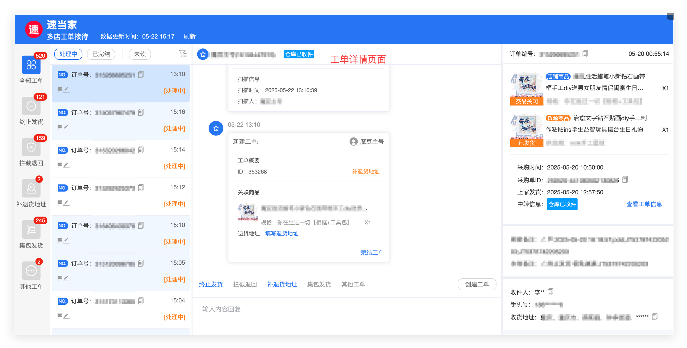Choose the 终止发货 work order tab
This screenshot has width=687, height=348.
point(211,284)
